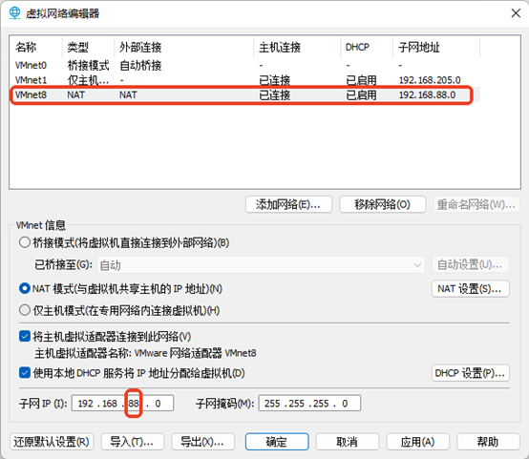Open the NAT 设置(S) dialog
Screen dimensions: 529x459
tap(471, 289)
